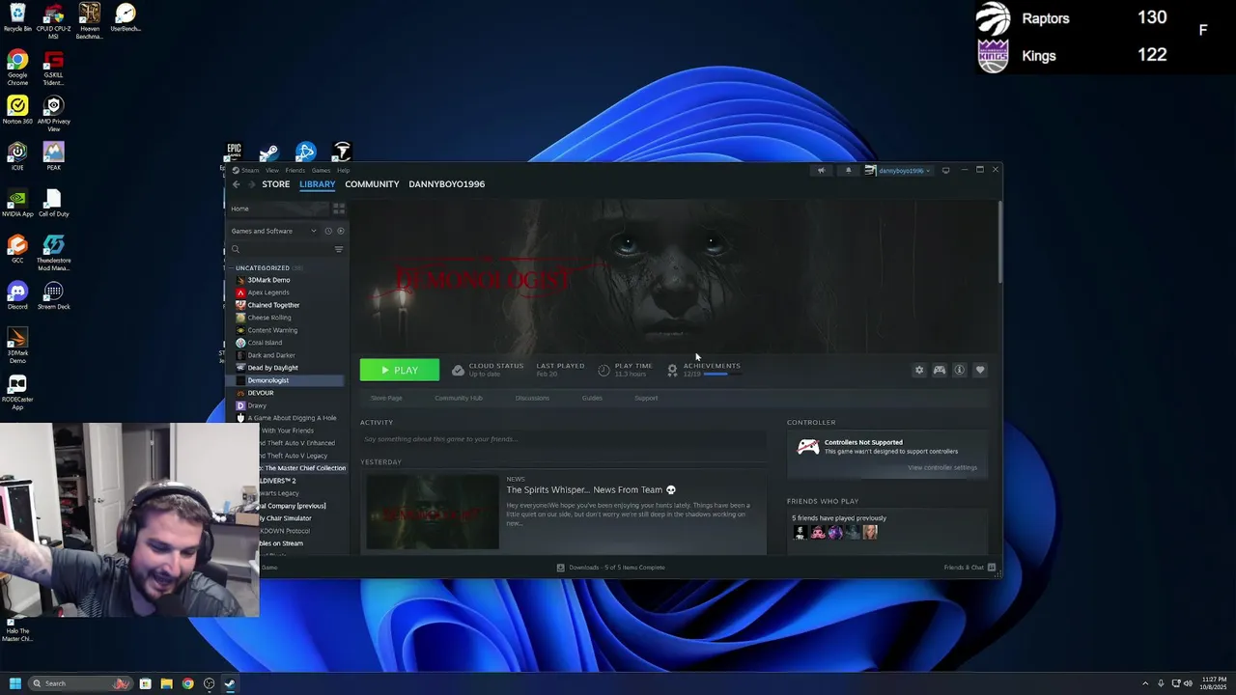Open advanced library filter icon
The image size is (1236, 695).
[338, 249]
